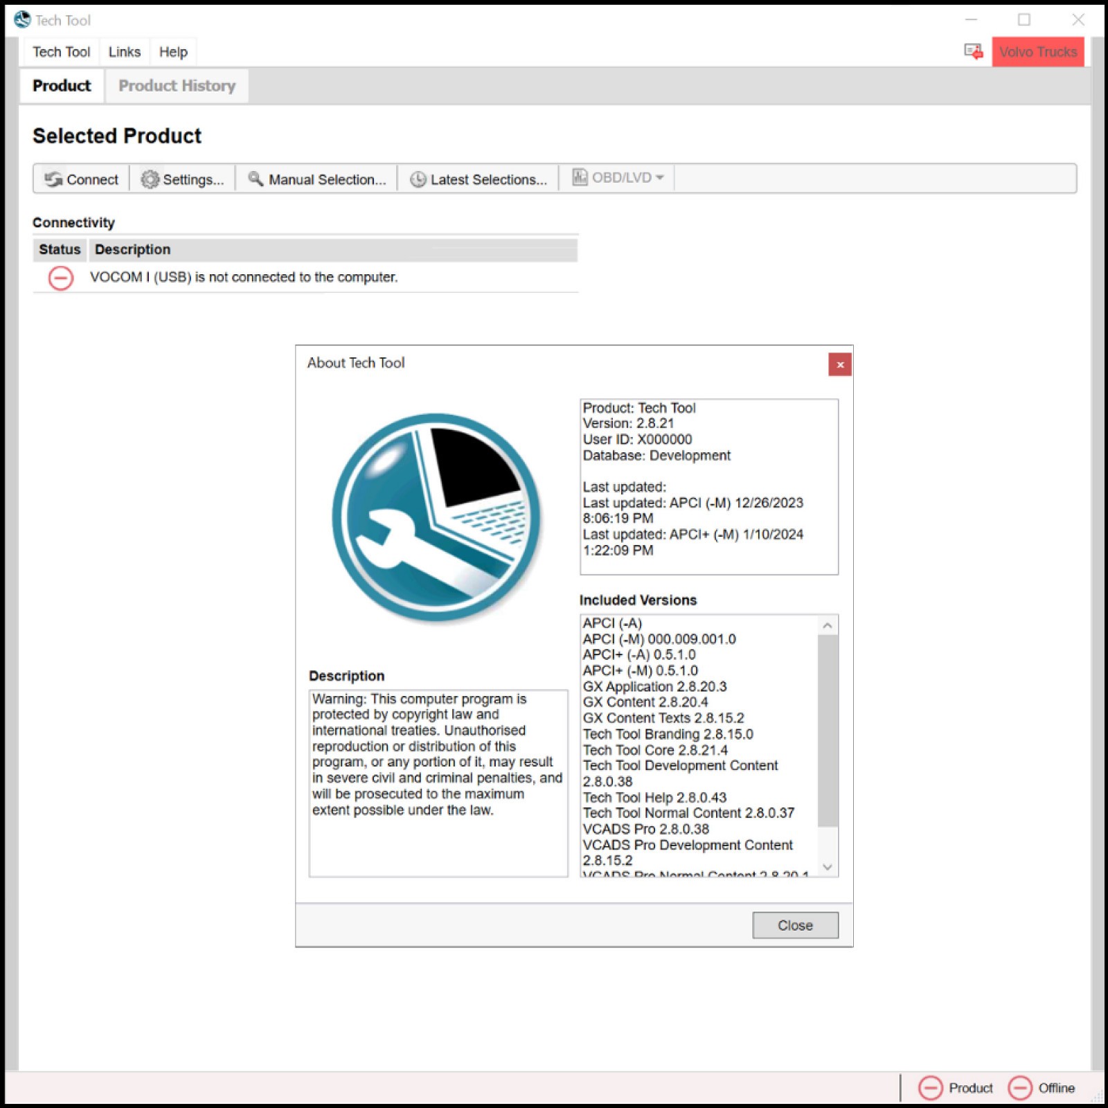This screenshot has width=1108, height=1108.
Task: Open the Tech Tool menu
Action: coord(61,52)
